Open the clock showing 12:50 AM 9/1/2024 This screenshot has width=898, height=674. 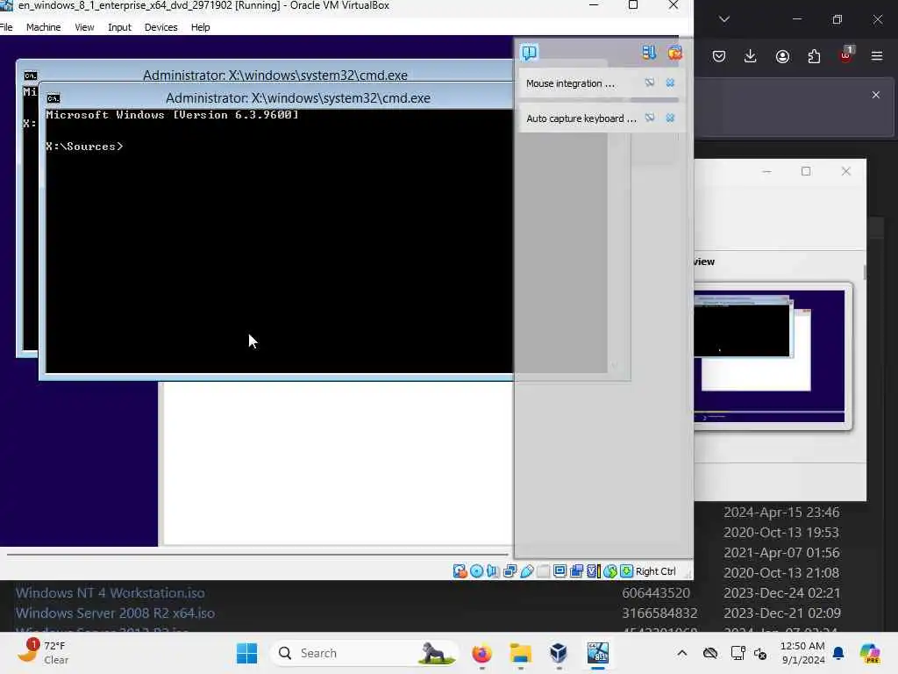pyautogui.click(x=802, y=653)
